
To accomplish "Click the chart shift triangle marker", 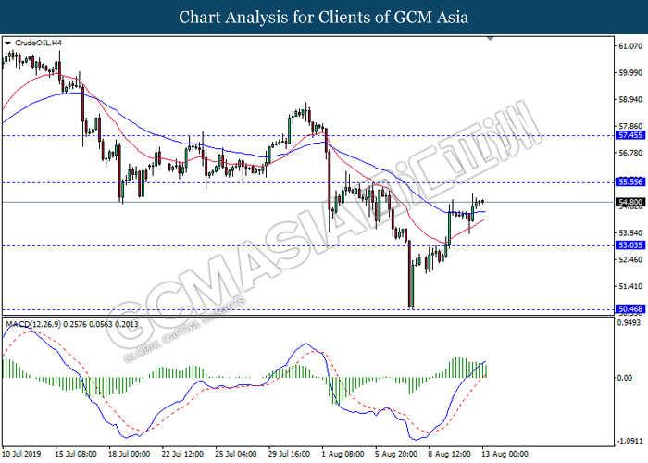I will point(490,39).
